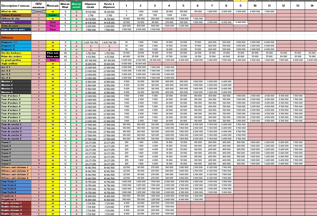Click the pink "Elixir" cell for Laboratoire
The image size is (317, 216).
[53, 22]
